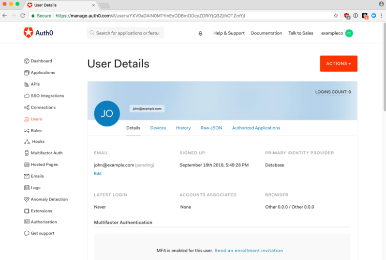Viewport: 386px width, 260px height.
Task: Click the Multifactor Auth phone icon
Action: (26, 153)
